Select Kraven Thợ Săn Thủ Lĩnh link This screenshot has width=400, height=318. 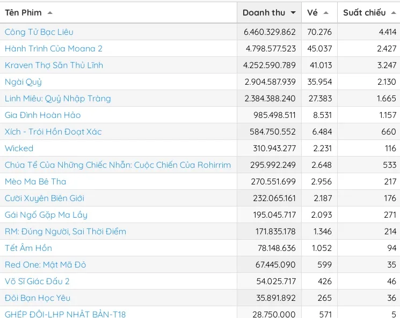tap(54, 65)
